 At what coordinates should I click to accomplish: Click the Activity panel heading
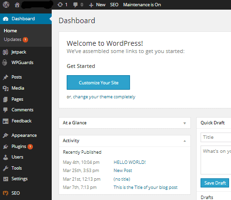click(71, 141)
